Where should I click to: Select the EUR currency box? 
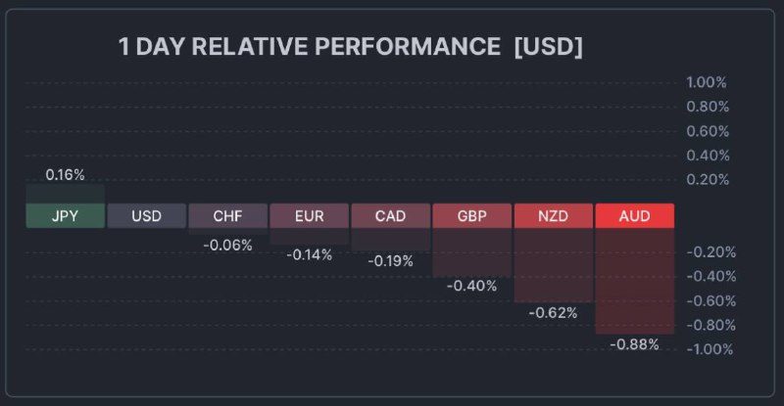click(x=309, y=215)
